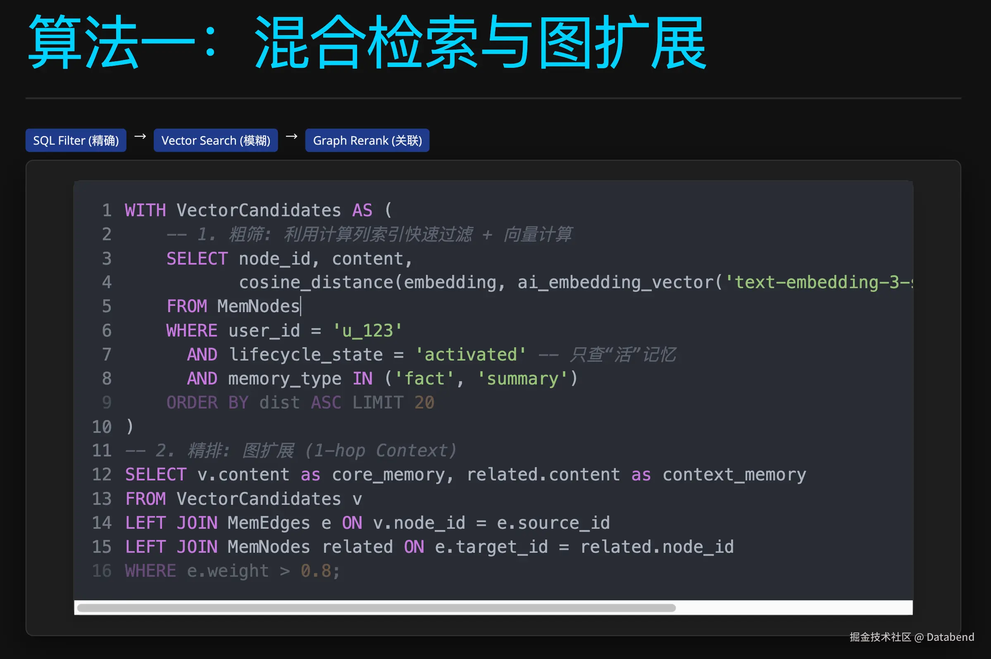The height and width of the screenshot is (659, 991).
Task: Click arrow between Vector Search and Graph Rerank
Action: (x=291, y=136)
